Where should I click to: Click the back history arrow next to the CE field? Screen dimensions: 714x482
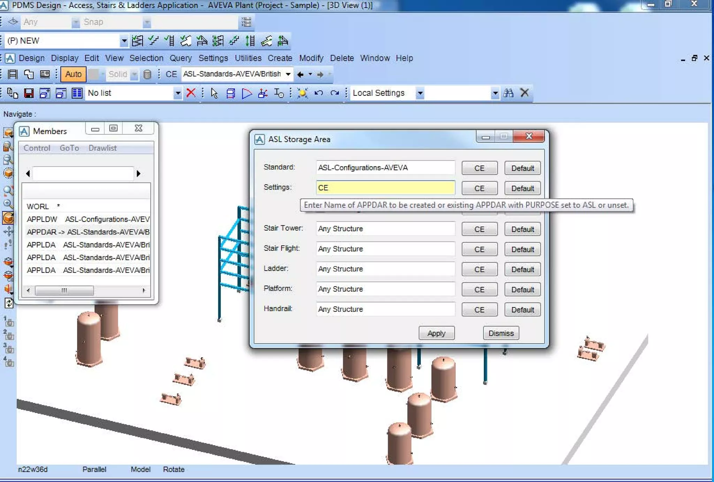(x=300, y=74)
